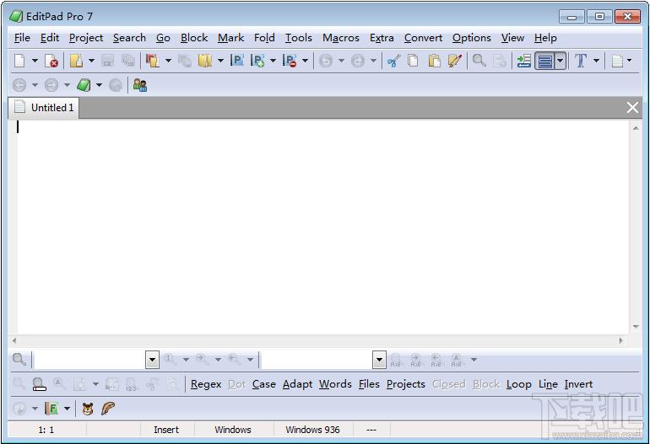Click the forum users icon
650x444 pixels.
click(x=140, y=85)
